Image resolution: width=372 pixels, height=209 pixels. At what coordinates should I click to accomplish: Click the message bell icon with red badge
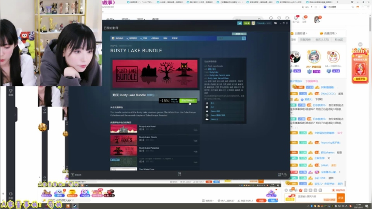(304, 18)
